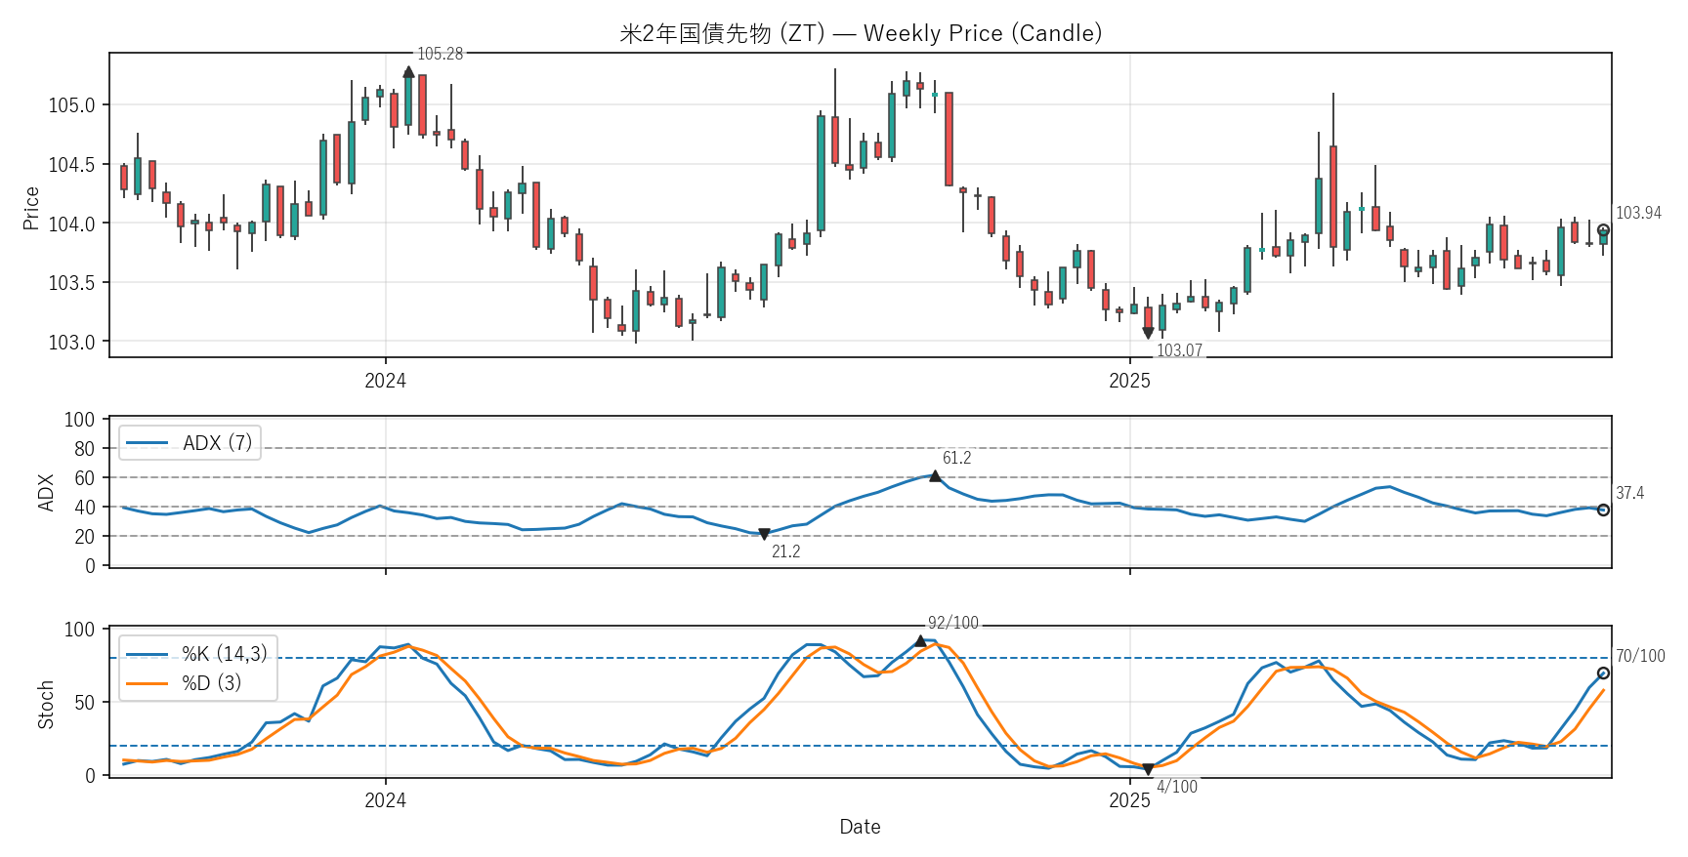Click the 60 tick on ADX axis
1688x857 pixels.
click(85, 478)
